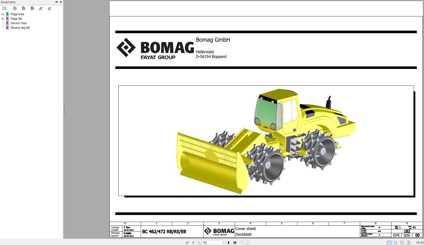Expand the Page list node
424x245 pixels.
click(x=3, y=19)
